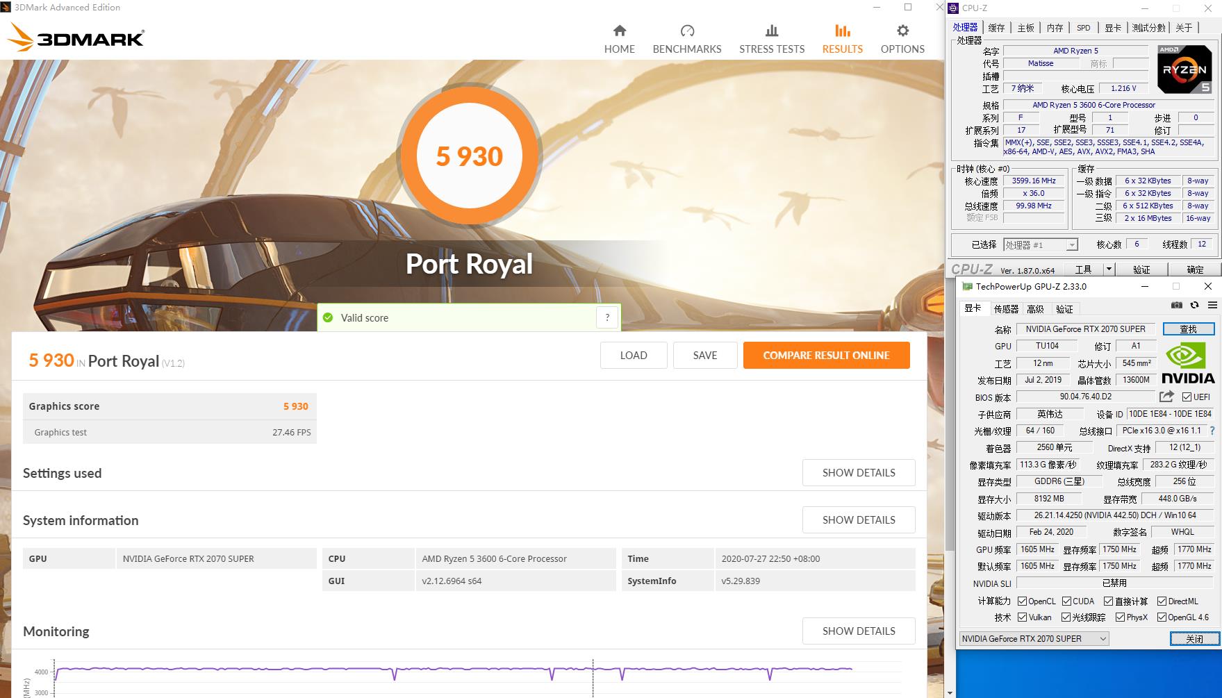Toggle the Vulkan checkbox

click(1022, 617)
